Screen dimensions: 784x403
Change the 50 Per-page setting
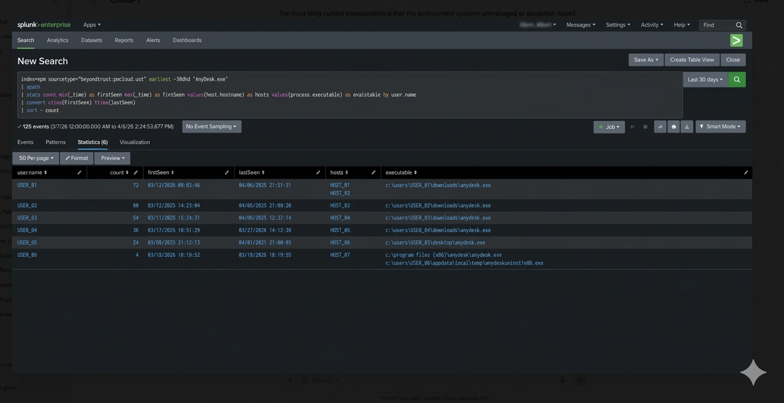[x=36, y=158]
